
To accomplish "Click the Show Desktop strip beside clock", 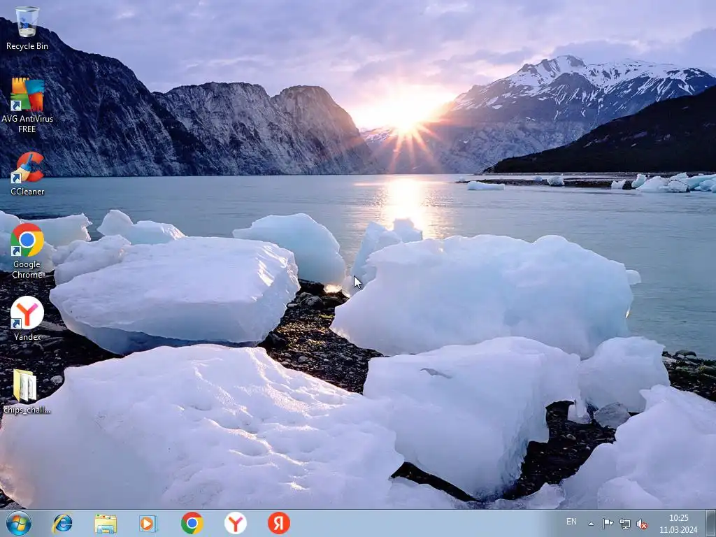I will [x=711, y=523].
